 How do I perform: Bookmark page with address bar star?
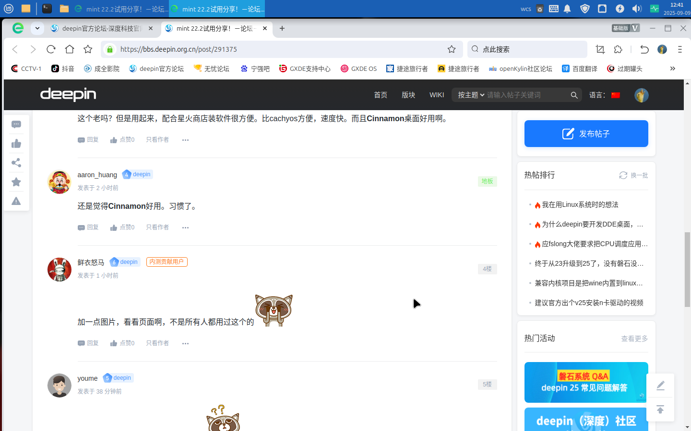click(x=452, y=49)
